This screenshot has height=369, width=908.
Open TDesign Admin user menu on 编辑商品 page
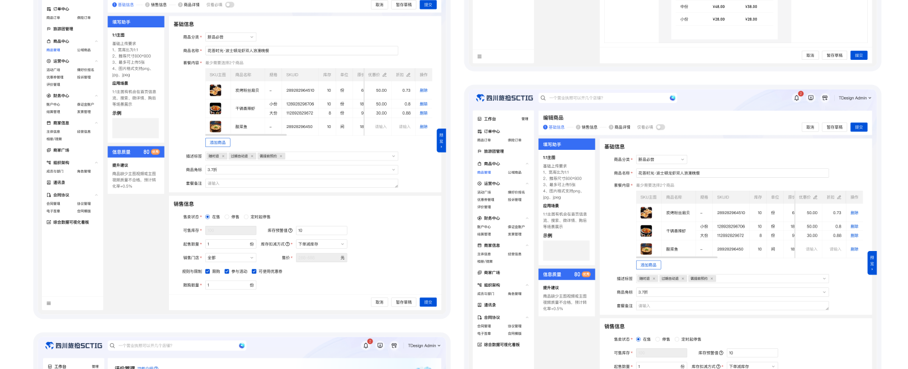[855, 98]
